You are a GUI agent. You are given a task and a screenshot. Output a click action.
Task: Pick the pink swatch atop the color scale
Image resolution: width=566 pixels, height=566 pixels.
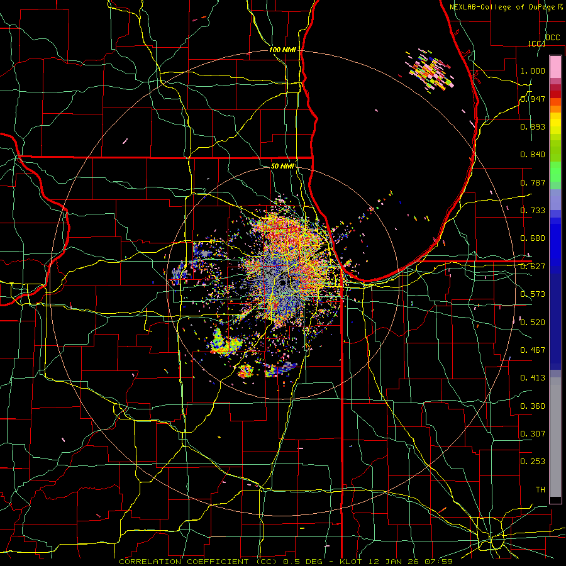555,67
